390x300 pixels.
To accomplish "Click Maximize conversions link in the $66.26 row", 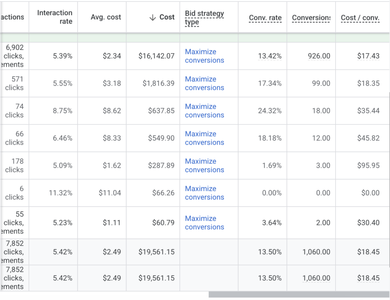I will (204, 193).
